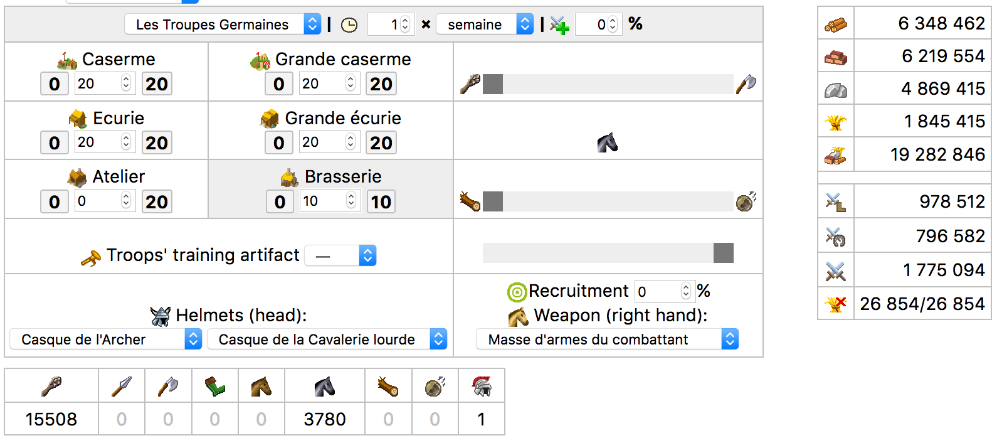The width and height of the screenshot is (997, 438).
Task: Set Caserne level to maximum 20 button
Action: [157, 83]
